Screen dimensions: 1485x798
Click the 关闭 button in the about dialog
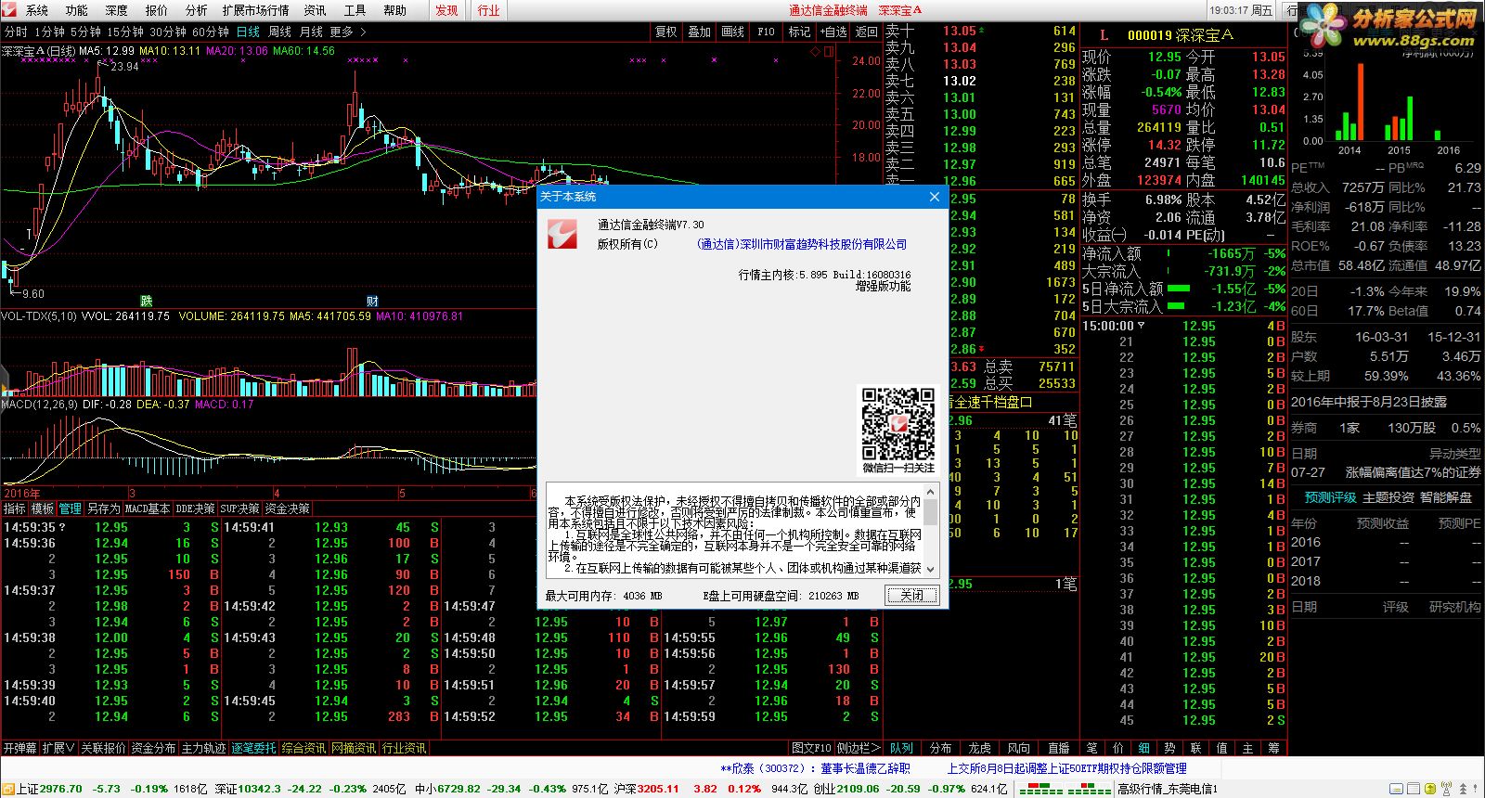click(x=912, y=596)
